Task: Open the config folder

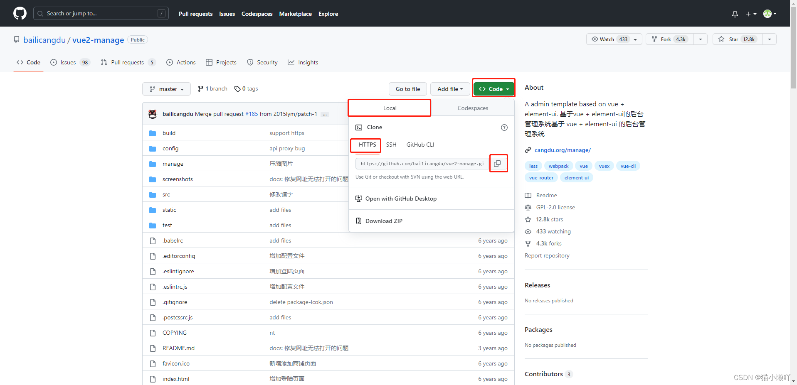Action: coord(170,148)
